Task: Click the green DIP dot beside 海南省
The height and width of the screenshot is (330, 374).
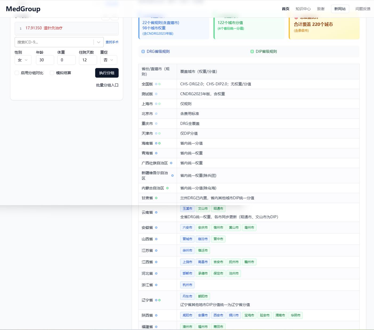Action: coord(159,143)
